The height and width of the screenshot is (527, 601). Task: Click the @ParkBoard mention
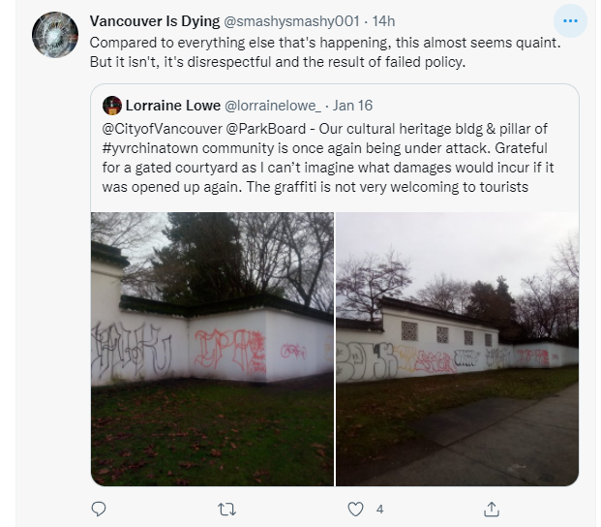point(265,129)
